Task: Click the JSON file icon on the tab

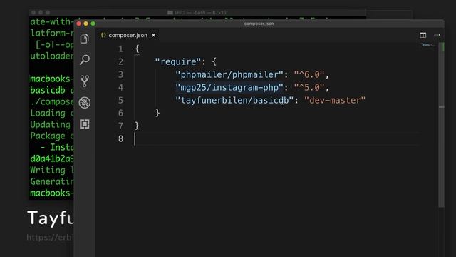Action: pyautogui.click(x=103, y=35)
